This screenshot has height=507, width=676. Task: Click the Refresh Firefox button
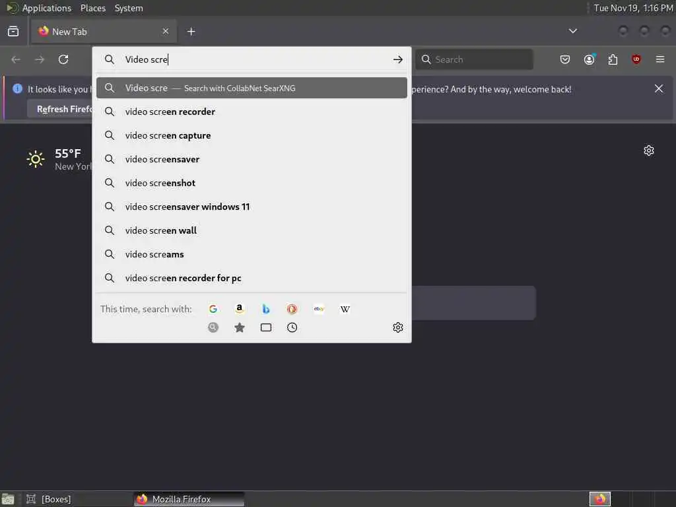[60, 109]
